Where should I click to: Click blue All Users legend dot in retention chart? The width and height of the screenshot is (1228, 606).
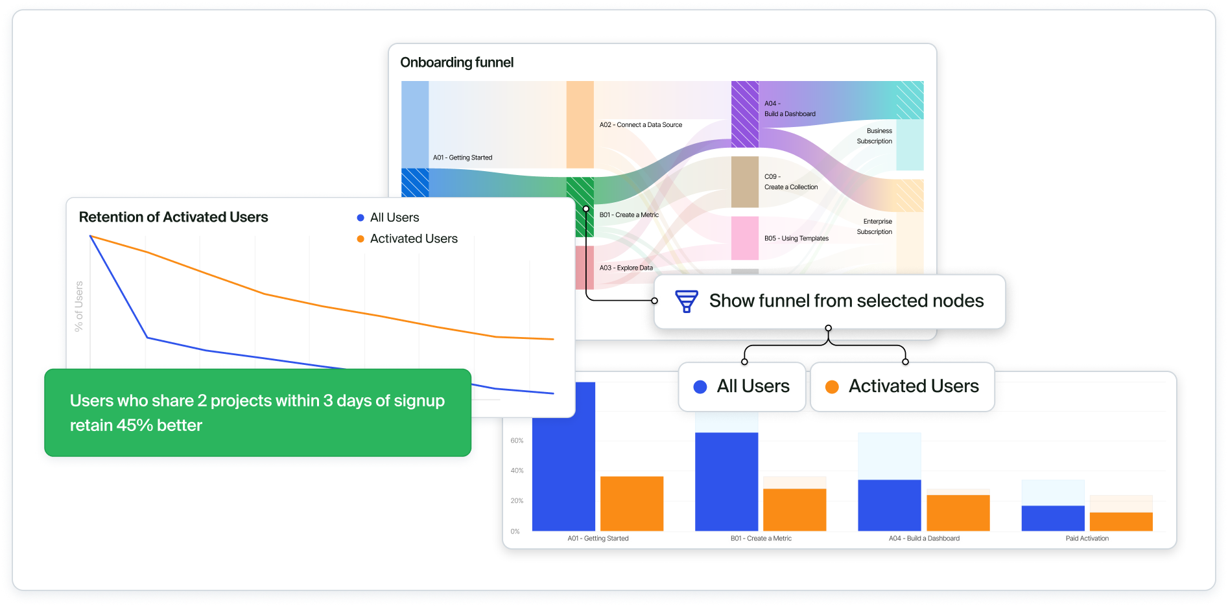coord(360,218)
